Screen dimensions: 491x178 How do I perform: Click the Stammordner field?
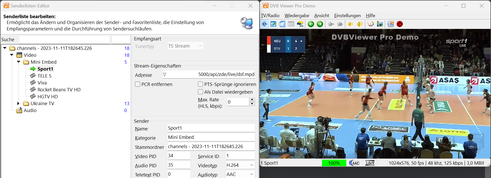tap(211, 147)
